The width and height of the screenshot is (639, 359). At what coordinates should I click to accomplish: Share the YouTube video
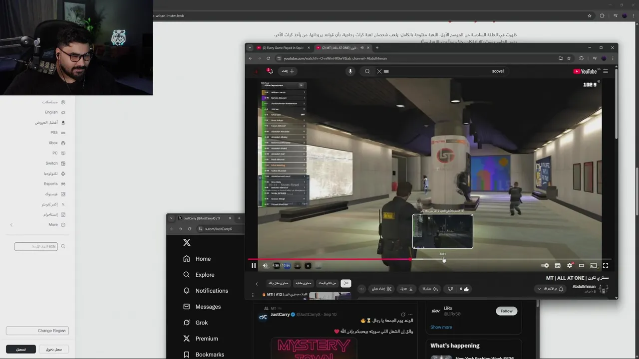(x=429, y=289)
